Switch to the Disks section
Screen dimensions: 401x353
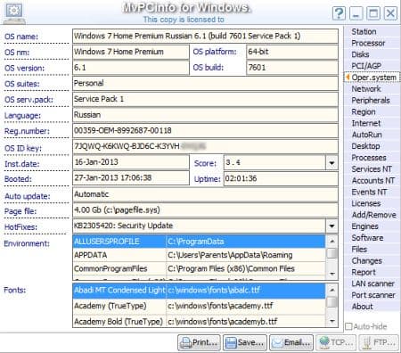[x=360, y=54]
